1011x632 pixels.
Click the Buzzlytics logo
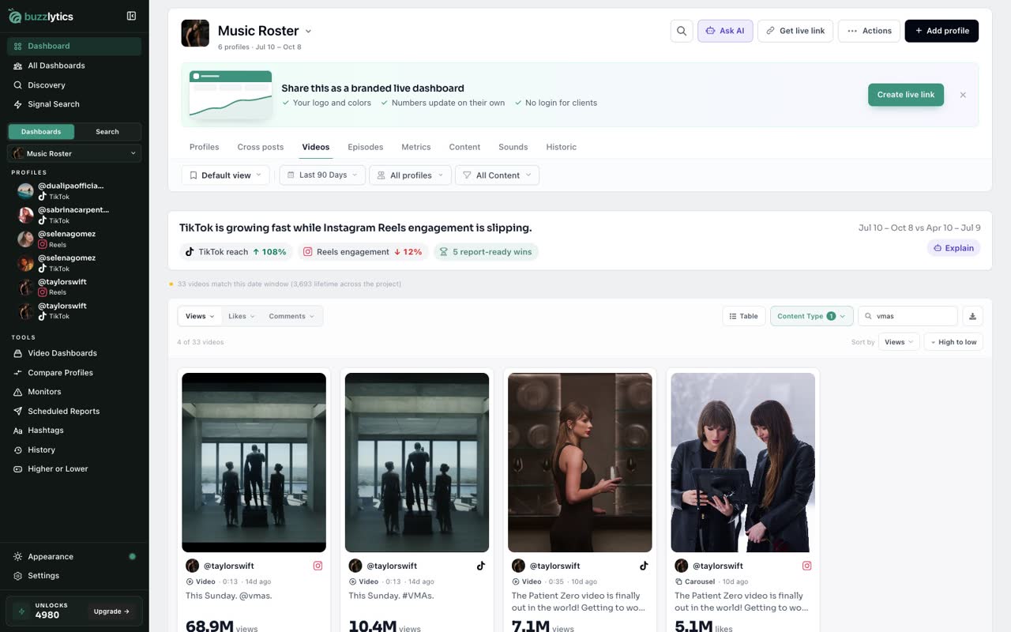pos(42,16)
